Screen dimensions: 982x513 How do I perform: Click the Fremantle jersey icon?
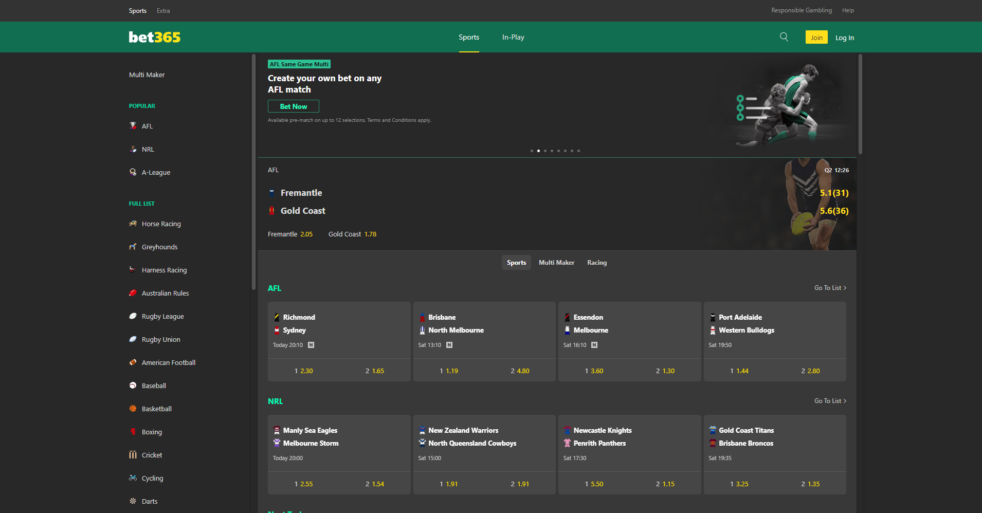(x=272, y=193)
